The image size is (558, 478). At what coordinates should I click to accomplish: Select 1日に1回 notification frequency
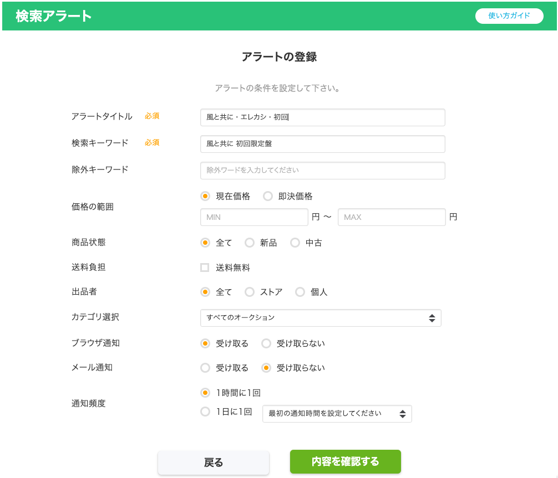click(205, 412)
